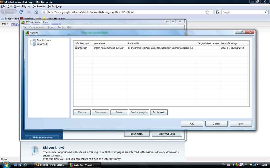Image resolution: width=270 pixels, height=168 pixels.
Task: Select Event History in the History tree
Action: click(44, 40)
